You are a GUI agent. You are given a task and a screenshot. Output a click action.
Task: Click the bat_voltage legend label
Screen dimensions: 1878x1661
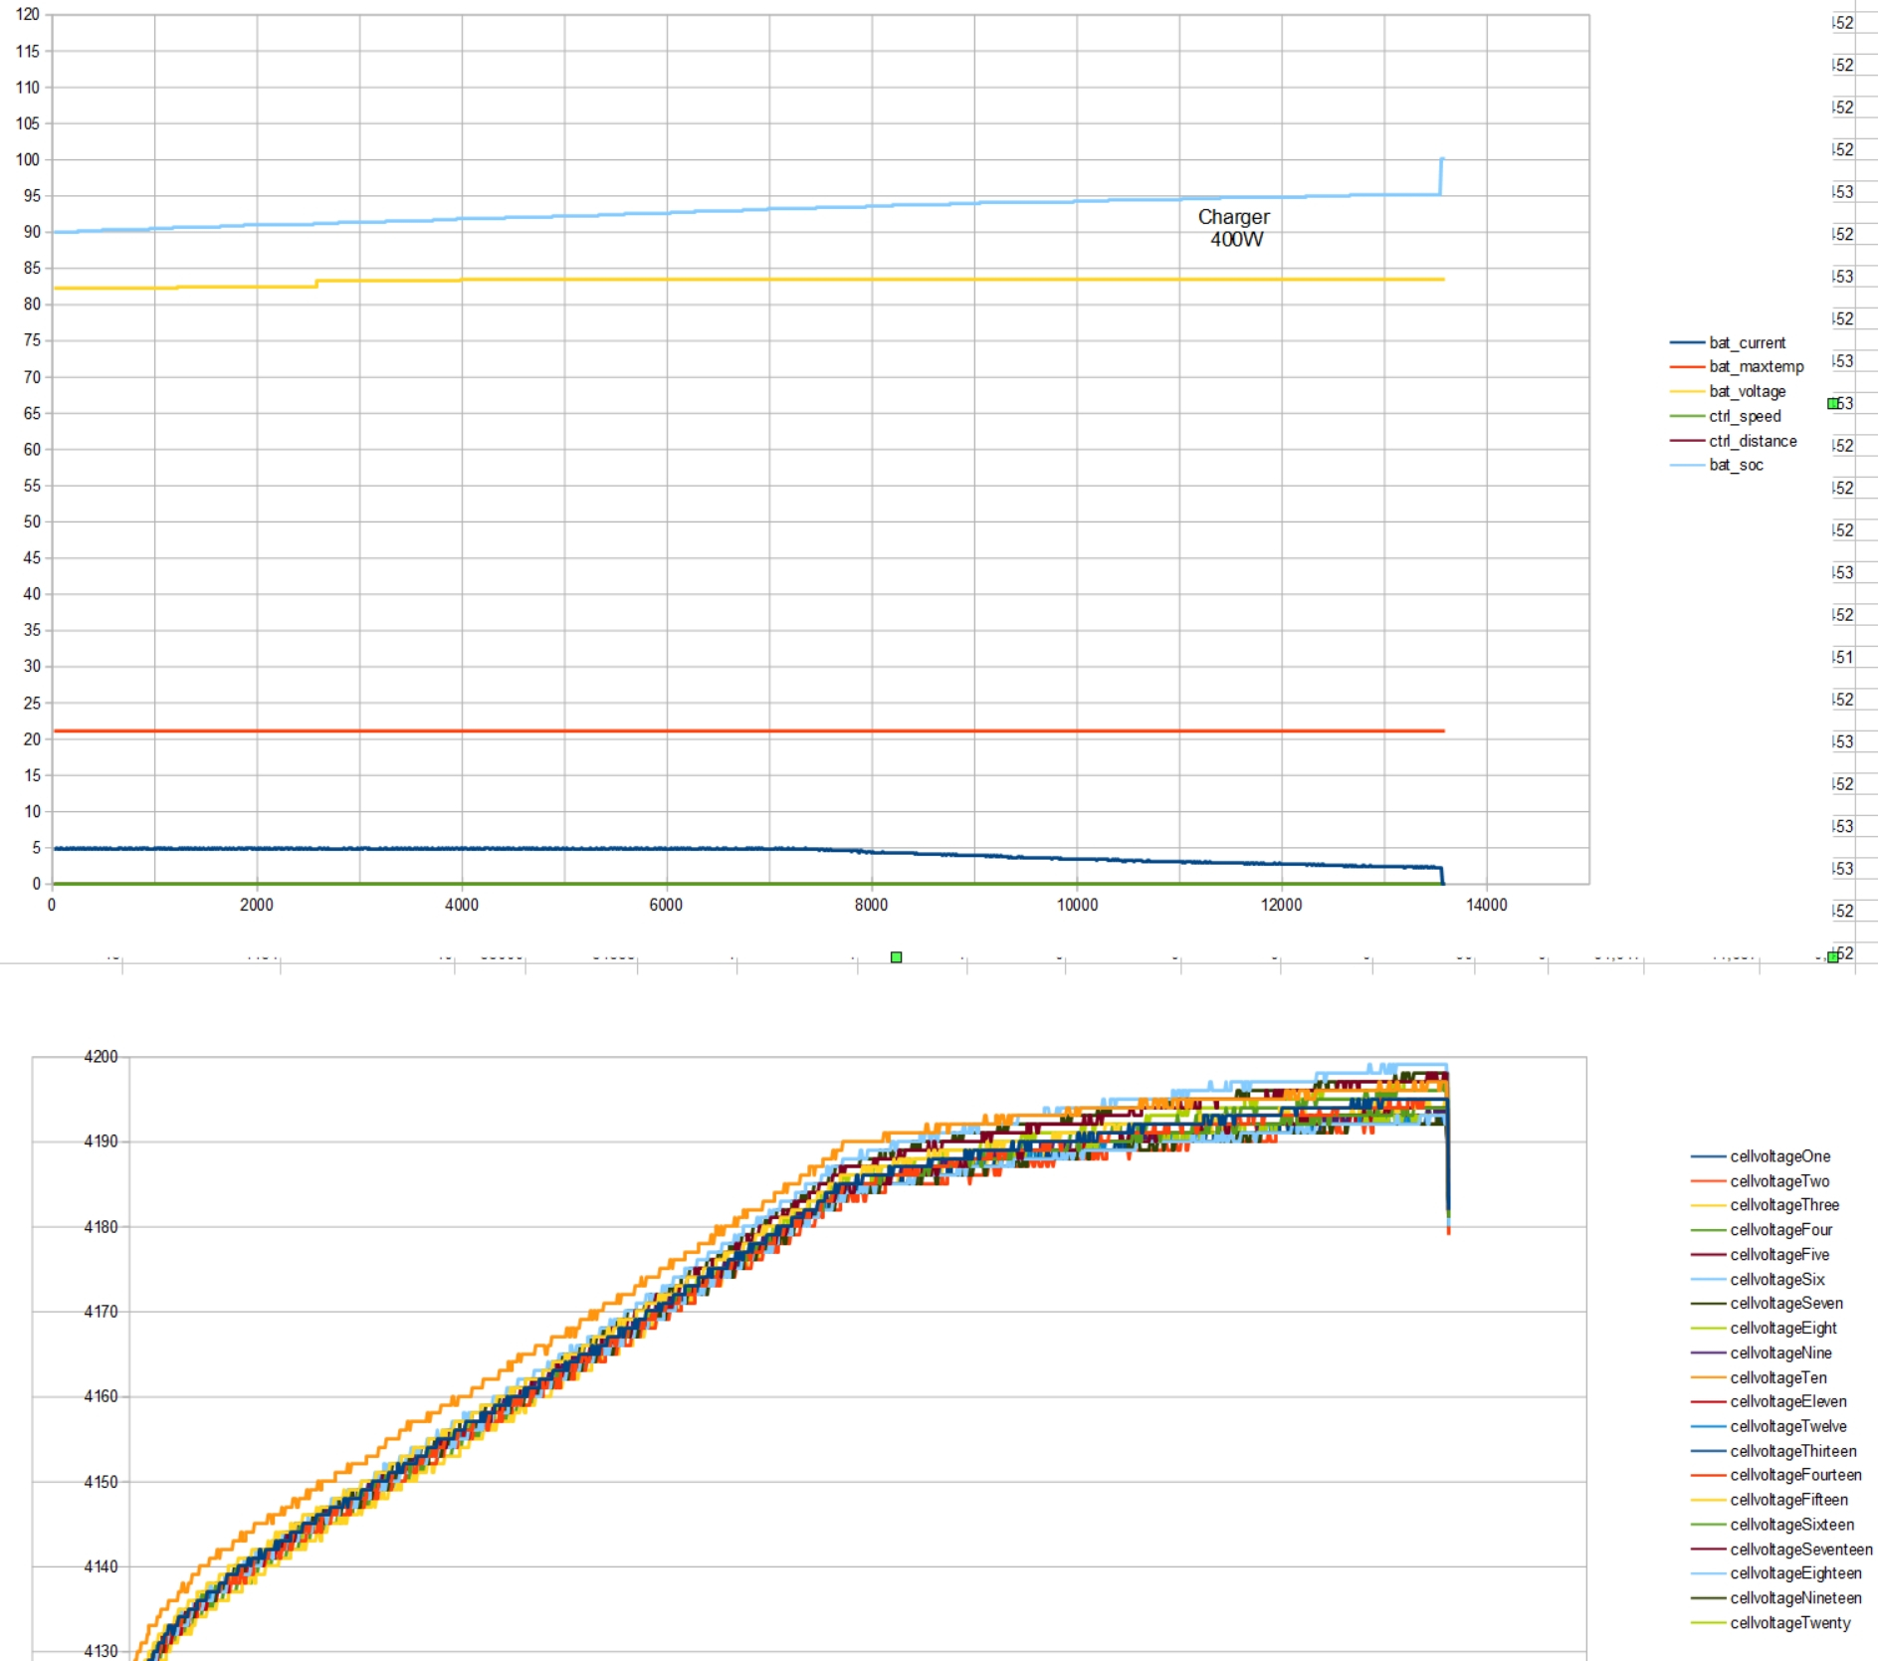[x=1747, y=391]
